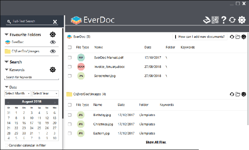Click How can I add new documents?
249x150 pixels.
pyautogui.click(x=200, y=37)
